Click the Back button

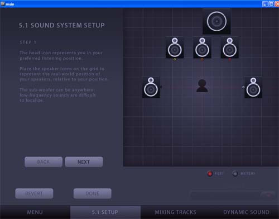(44, 162)
